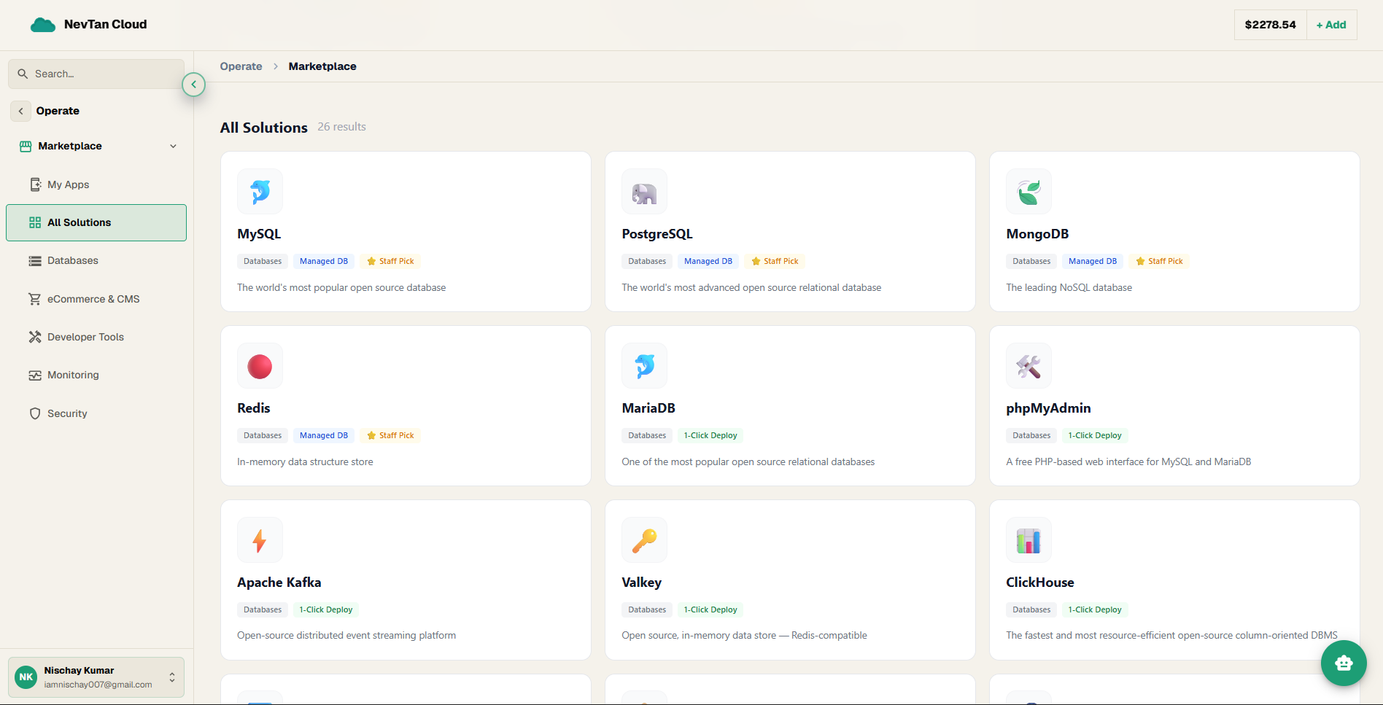The image size is (1383, 705).
Task: Open the Developer Tools category
Action: [x=96, y=337]
